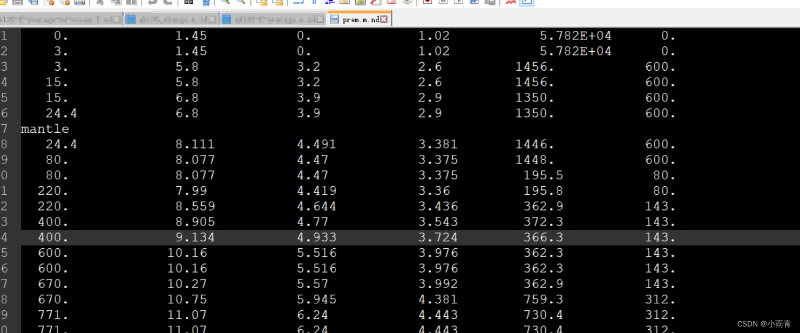Click 312. in the 670. row
The image size is (800, 333).
(x=660, y=300)
